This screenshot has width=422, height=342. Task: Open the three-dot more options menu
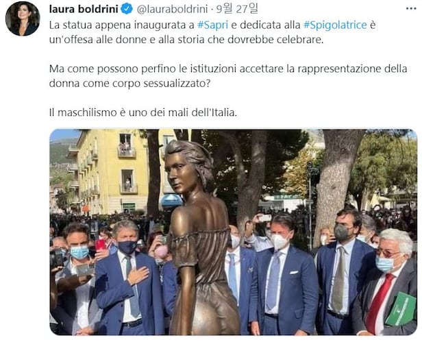tap(411, 9)
